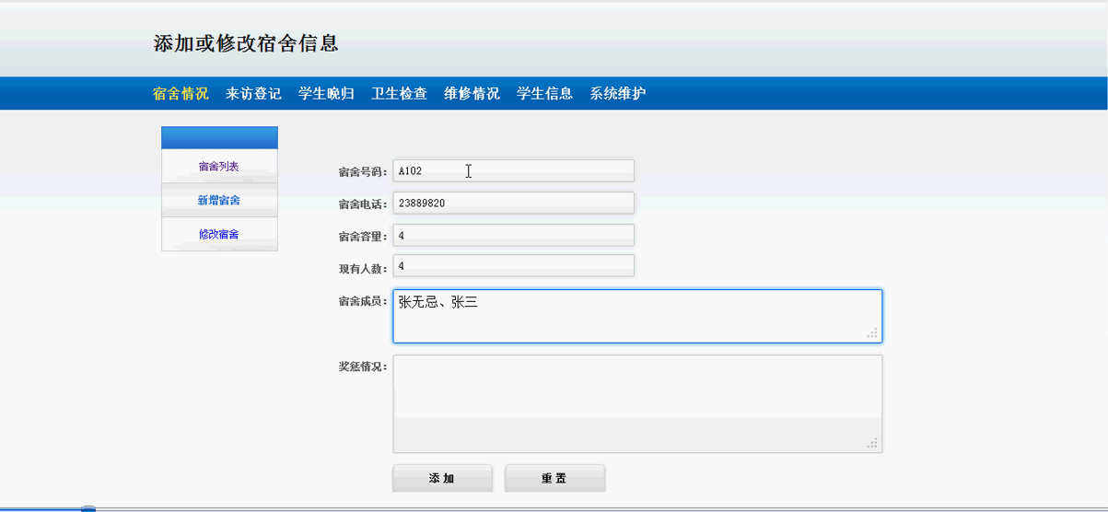Open the 学生信息 navigation item
The width and height of the screenshot is (1108, 512).
coord(544,94)
